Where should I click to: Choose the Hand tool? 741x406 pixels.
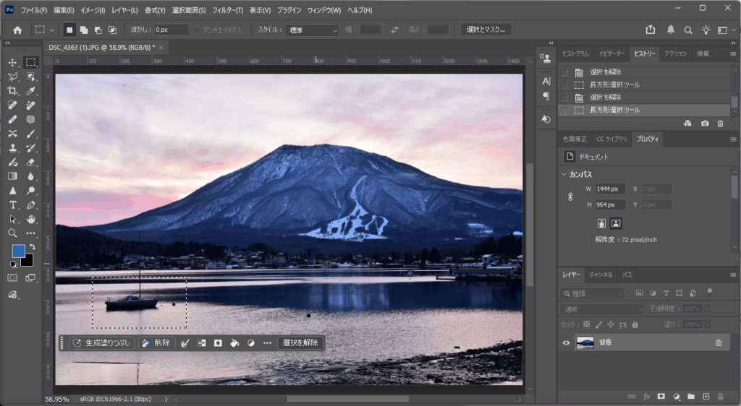tap(31, 219)
